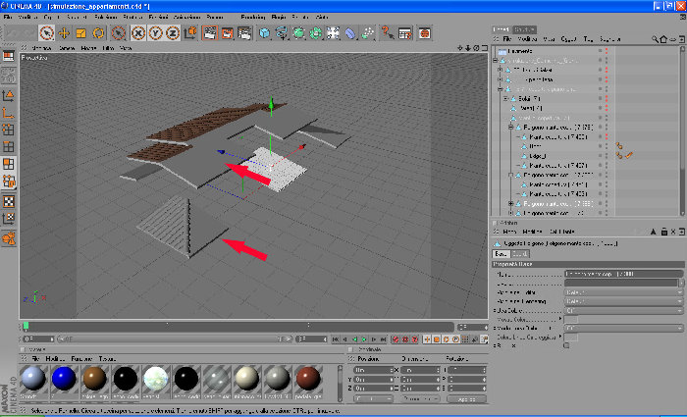
Task: Open the File menu
Action: pos(8,17)
